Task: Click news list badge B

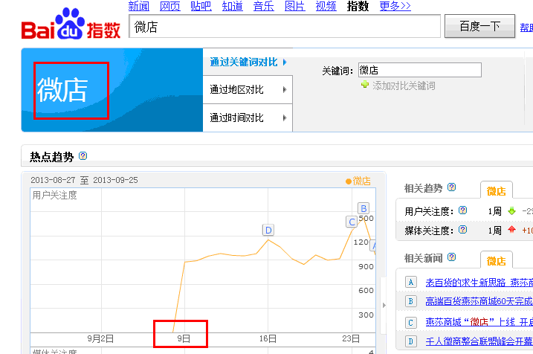Action: 411,301
